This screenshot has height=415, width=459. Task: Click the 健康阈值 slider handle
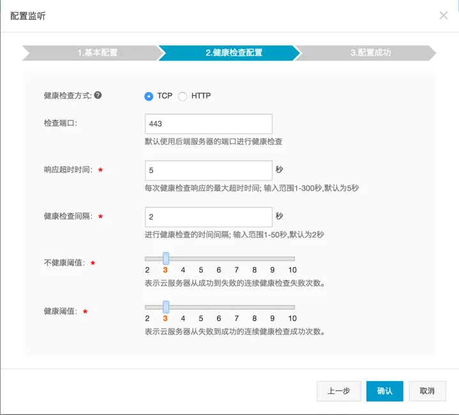coord(166,306)
